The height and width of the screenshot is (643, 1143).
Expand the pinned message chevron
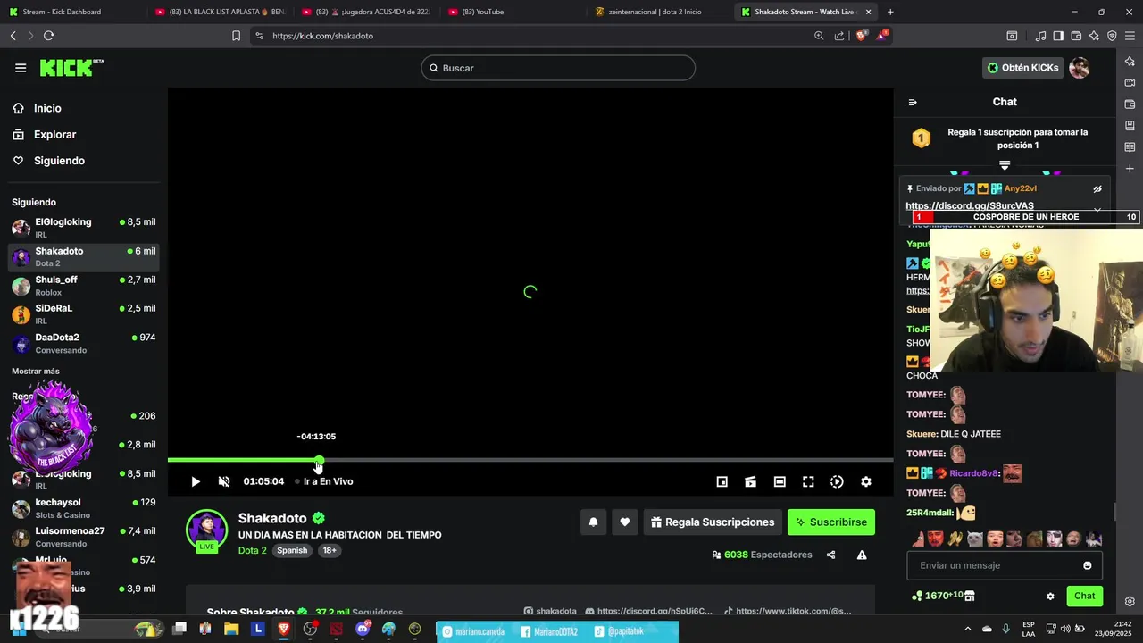pos(1097,210)
